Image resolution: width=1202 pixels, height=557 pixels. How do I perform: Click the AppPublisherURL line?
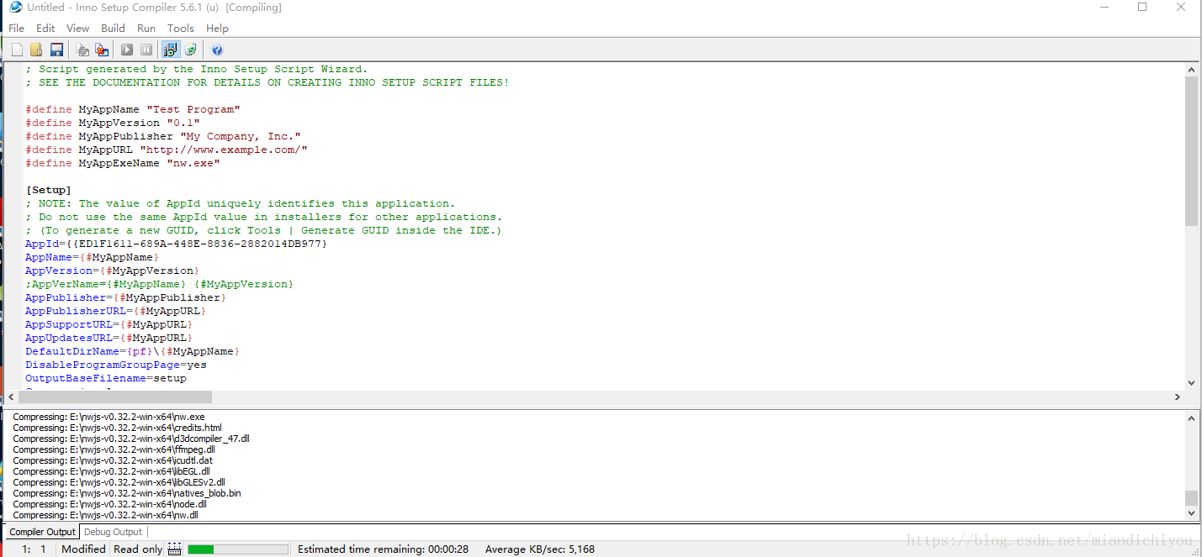click(x=115, y=311)
